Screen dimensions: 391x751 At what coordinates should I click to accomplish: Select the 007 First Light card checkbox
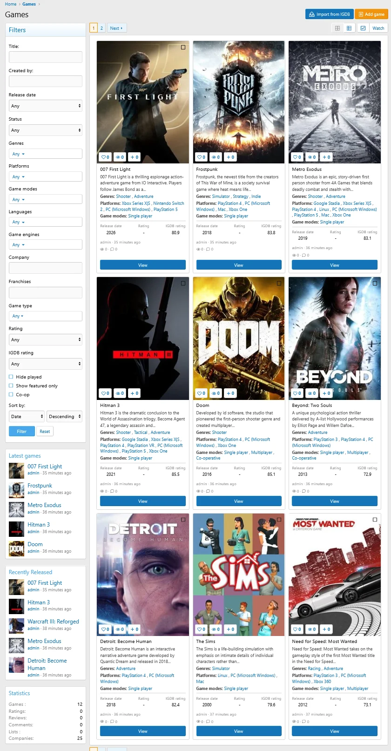pos(183,47)
